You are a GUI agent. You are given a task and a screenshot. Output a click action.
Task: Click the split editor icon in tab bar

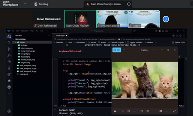(x=180, y=35)
